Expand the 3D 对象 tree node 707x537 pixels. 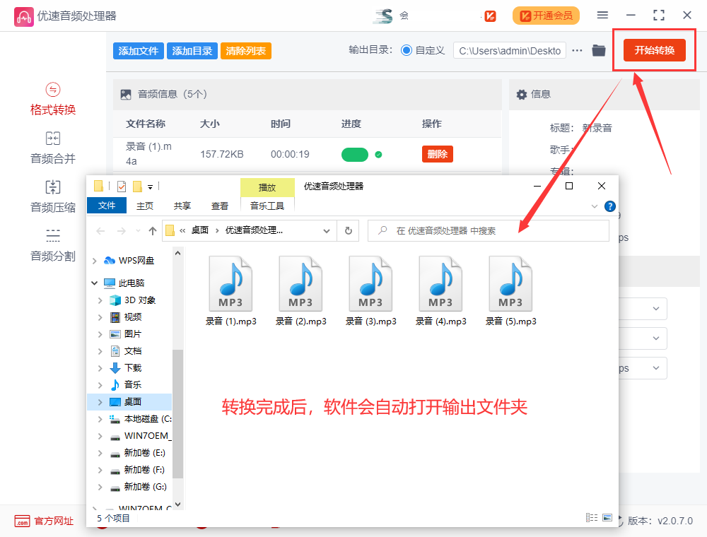tap(100, 300)
